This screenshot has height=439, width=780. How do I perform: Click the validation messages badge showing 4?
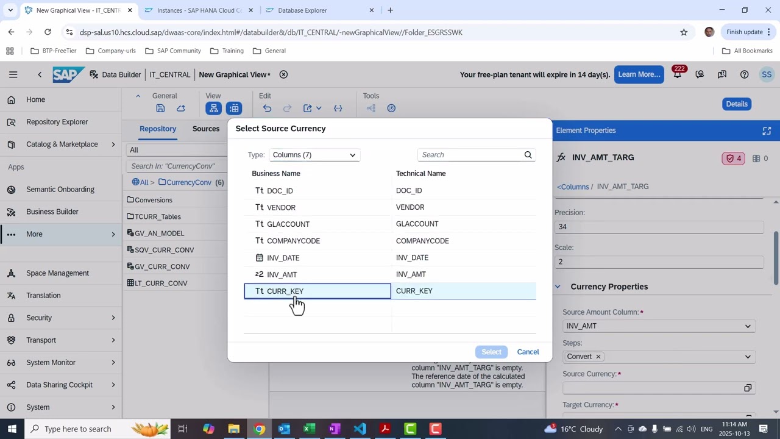pos(733,159)
